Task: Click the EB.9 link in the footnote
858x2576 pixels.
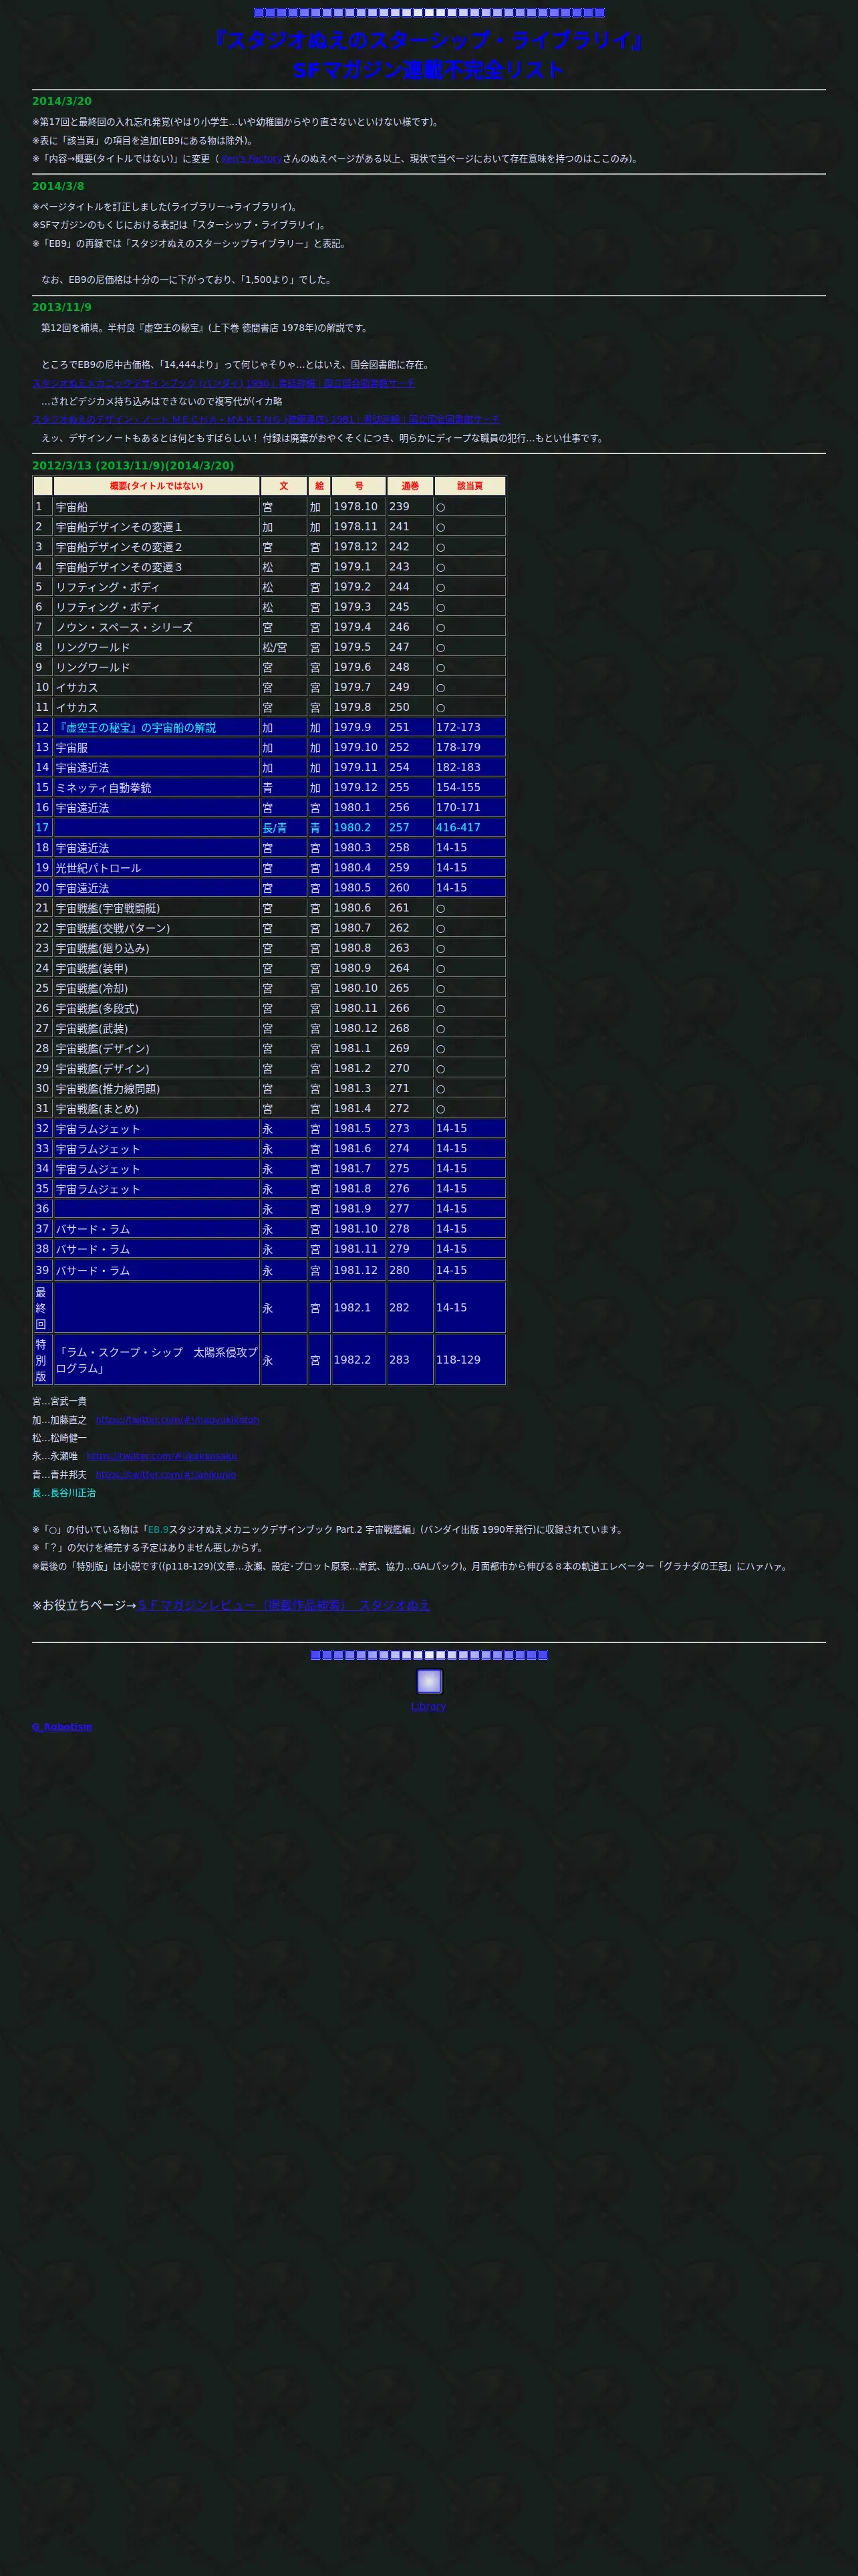Action: click(158, 1529)
